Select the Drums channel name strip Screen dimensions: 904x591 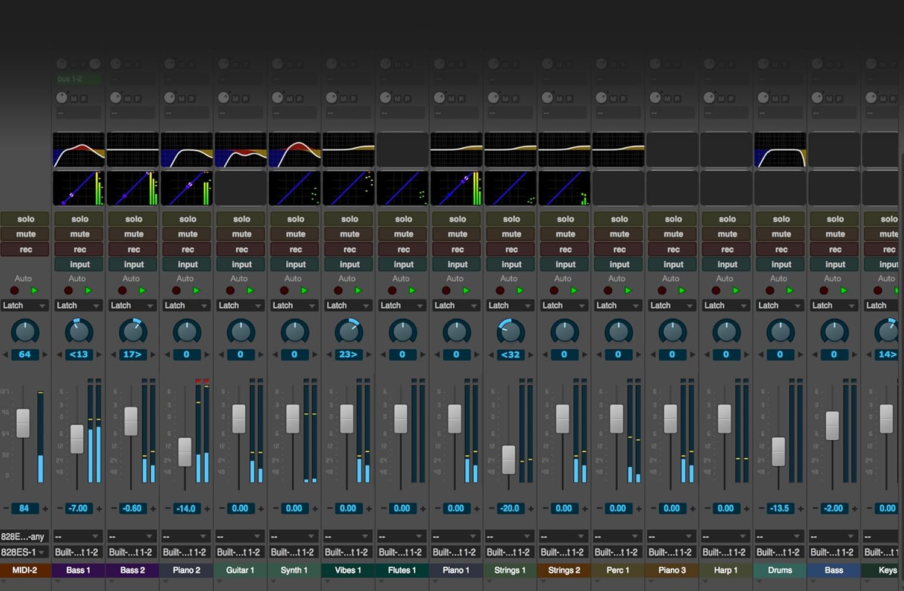779,570
